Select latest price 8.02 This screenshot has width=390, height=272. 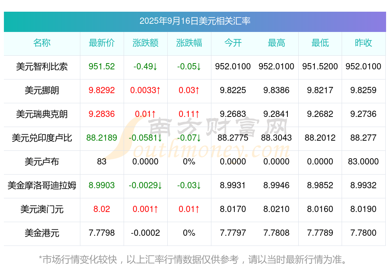click(x=102, y=209)
